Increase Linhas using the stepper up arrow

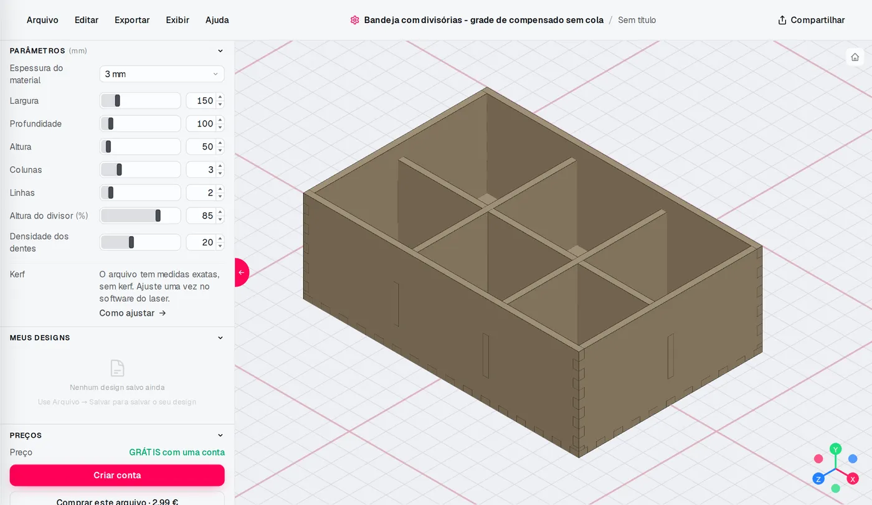point(220,189)
